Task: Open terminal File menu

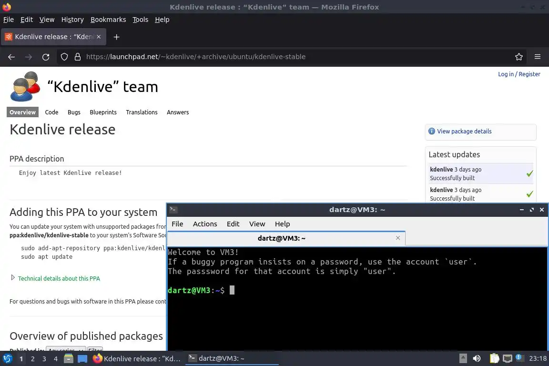Action: 177,224
